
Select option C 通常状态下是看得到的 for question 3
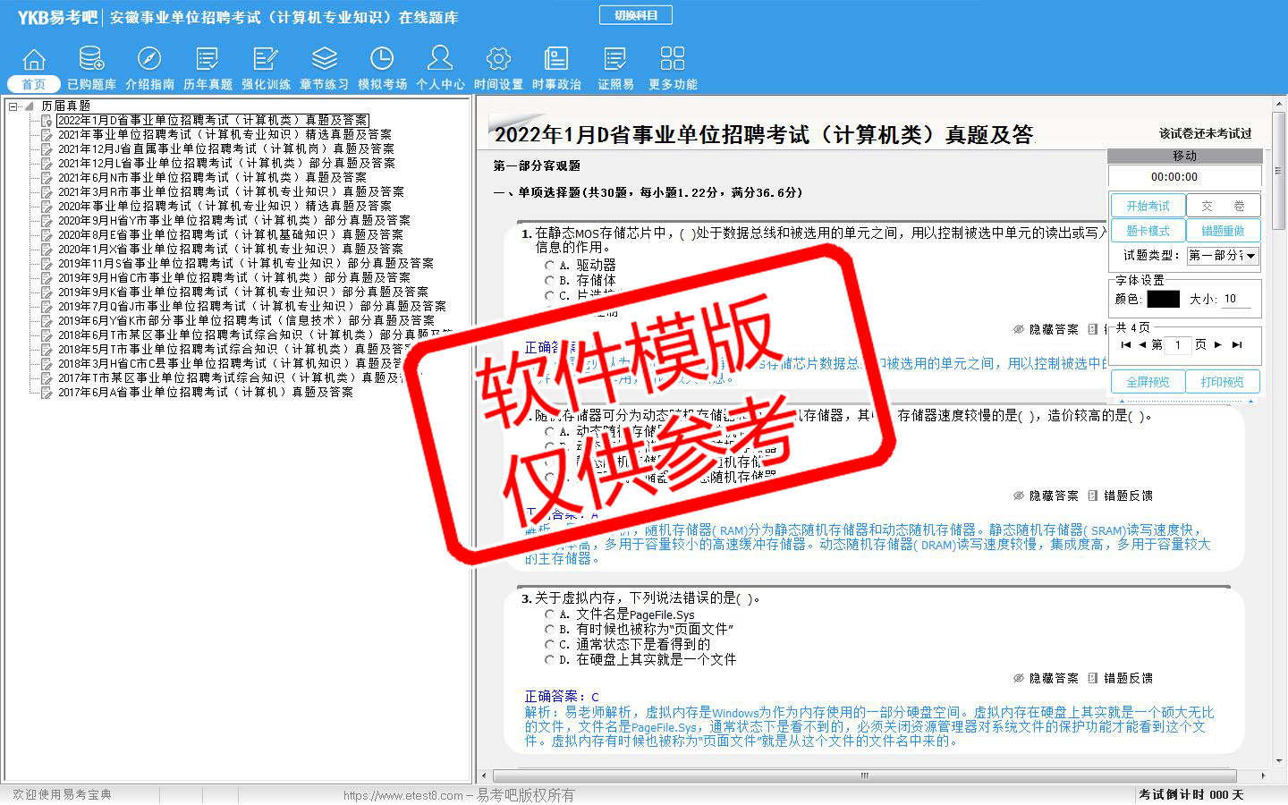tap(550, 645)
